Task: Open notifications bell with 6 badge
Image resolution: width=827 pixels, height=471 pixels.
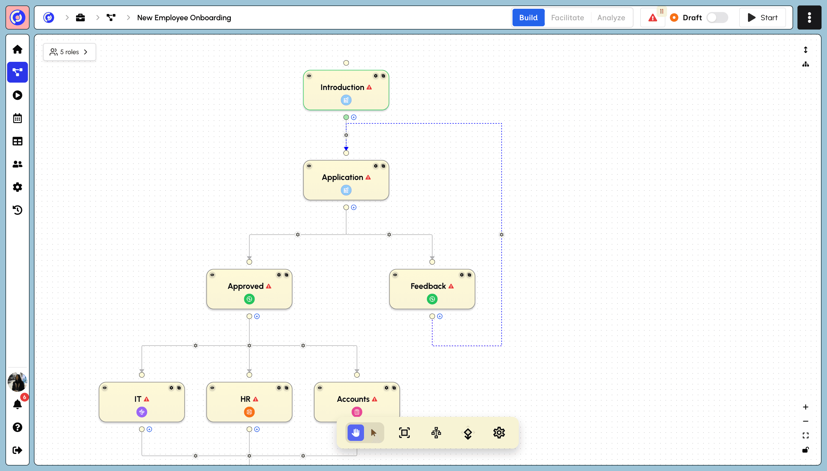Action: [18, 404]
